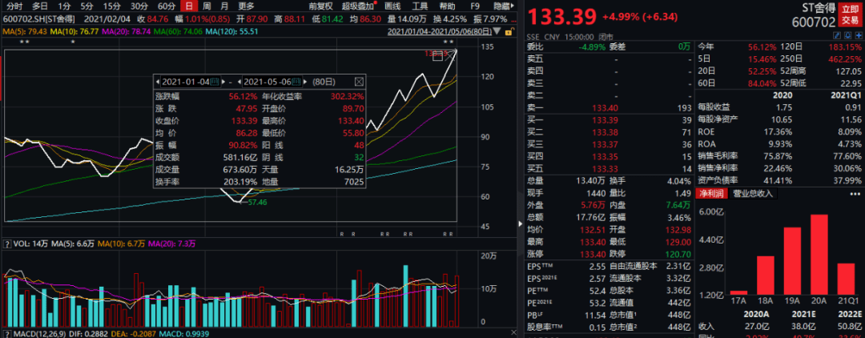This screenshot has width=865, height=338.
Task: Click the 立即交易 trade button
Action: [850, 15]
